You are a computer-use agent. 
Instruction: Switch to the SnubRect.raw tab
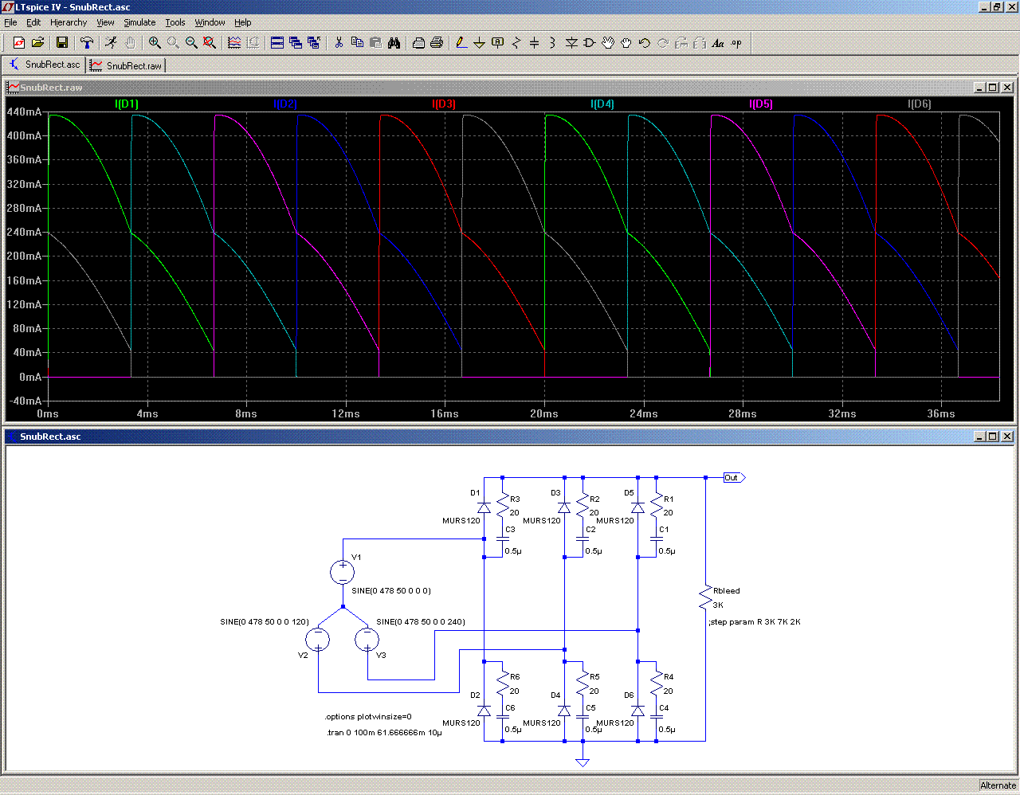127,65
